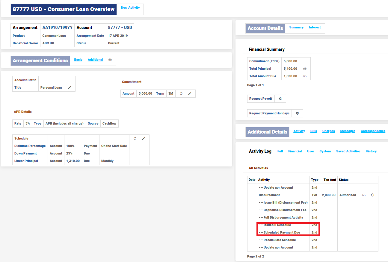The width and height of the screenshot is (388, 262).
Task: Click the arrangement number AA19107199YY
Action: click(57, 28)
